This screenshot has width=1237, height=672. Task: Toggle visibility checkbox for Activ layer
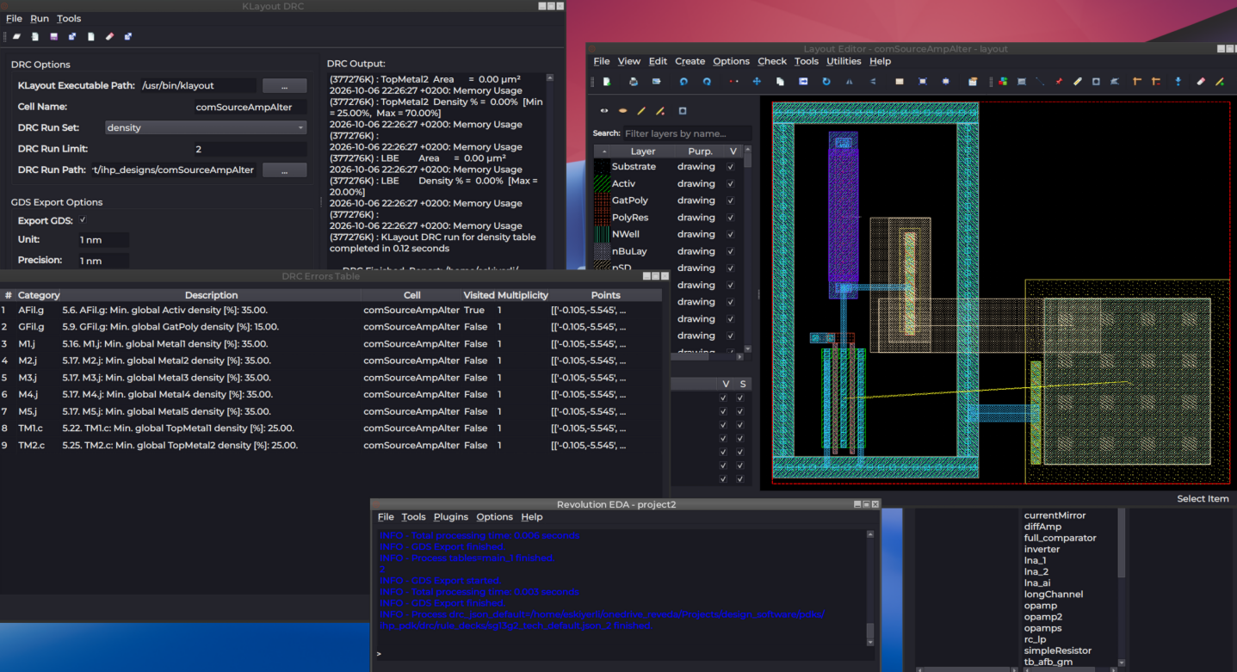731,183
